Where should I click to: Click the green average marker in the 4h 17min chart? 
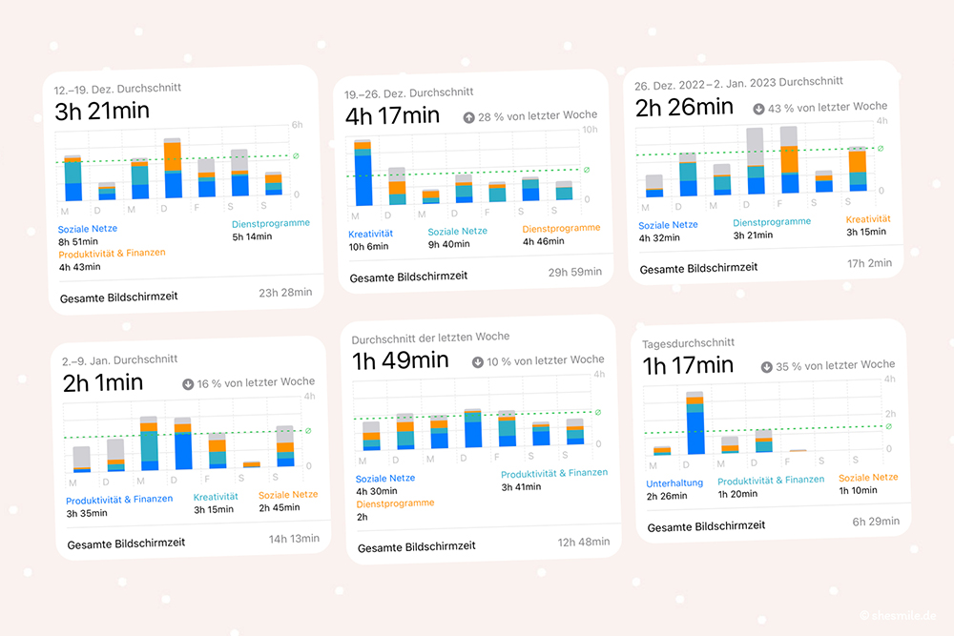pos(587,170)
